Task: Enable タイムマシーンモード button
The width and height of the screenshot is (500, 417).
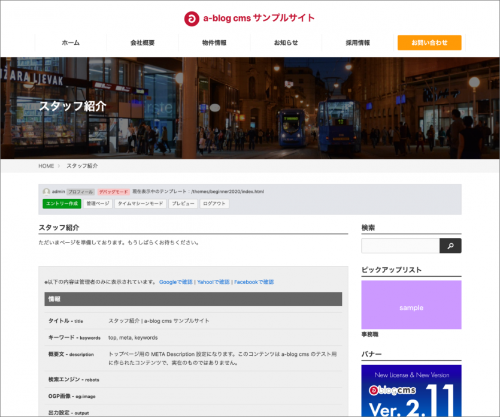Action: (140, 204)
